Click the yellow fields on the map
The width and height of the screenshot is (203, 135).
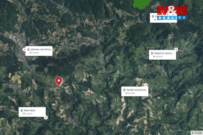tap(15, 78)
